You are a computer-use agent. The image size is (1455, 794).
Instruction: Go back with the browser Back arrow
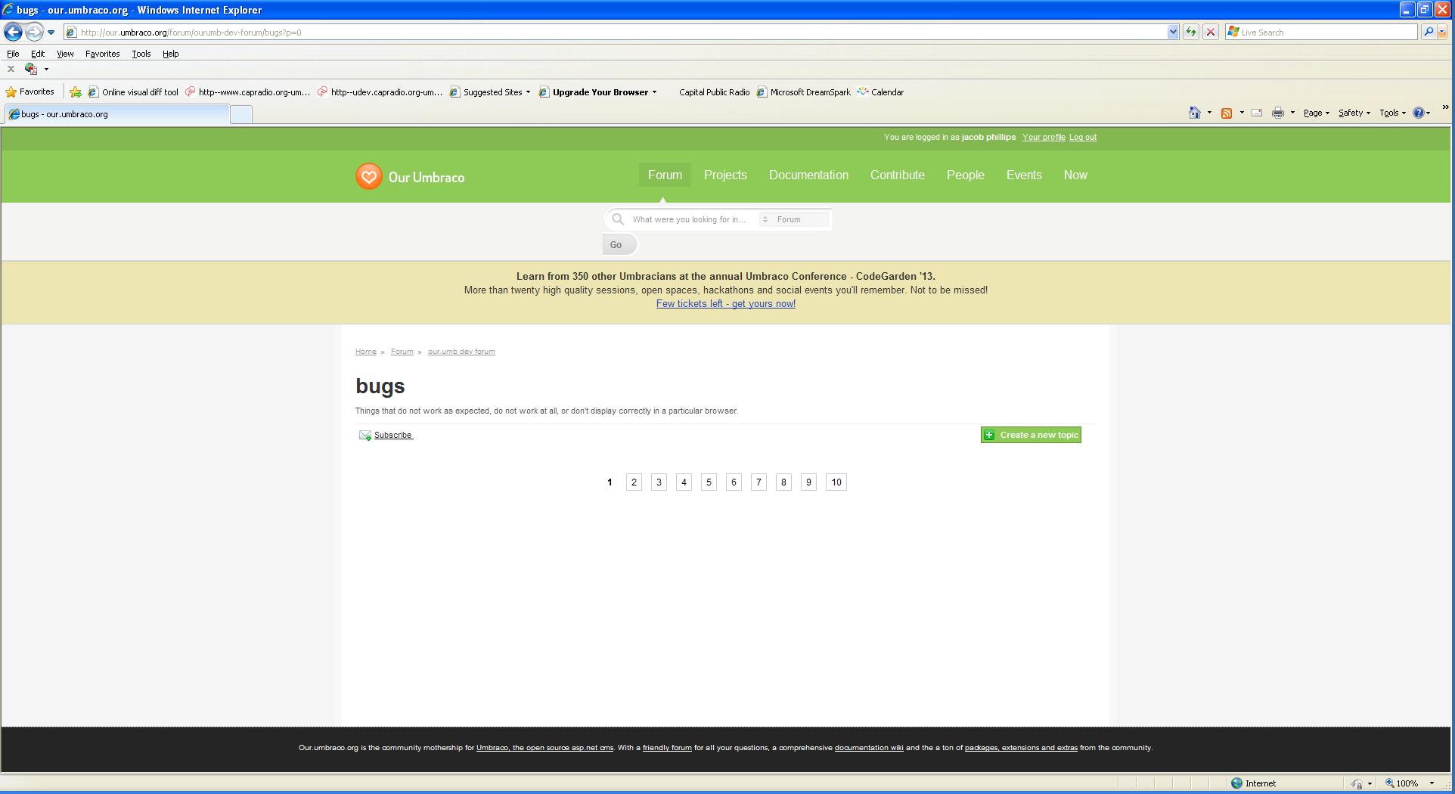point(13,32)
